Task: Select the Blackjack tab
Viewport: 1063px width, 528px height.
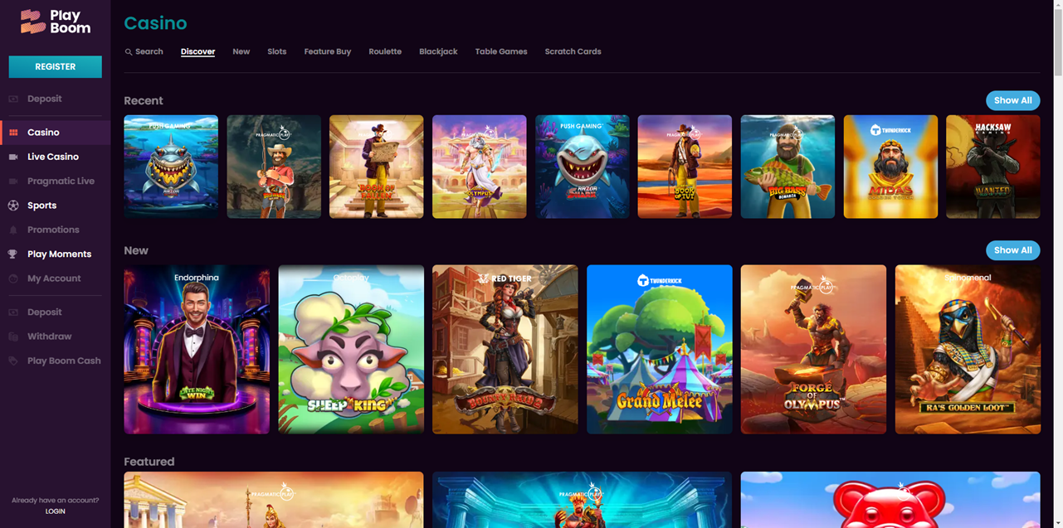Action: (x=438, y=51)
